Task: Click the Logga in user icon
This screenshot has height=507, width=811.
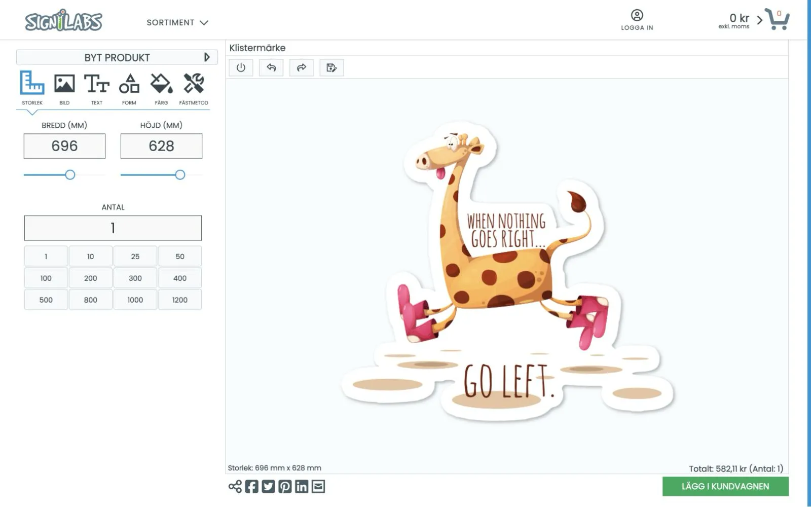Action: (x=637, y=15)
